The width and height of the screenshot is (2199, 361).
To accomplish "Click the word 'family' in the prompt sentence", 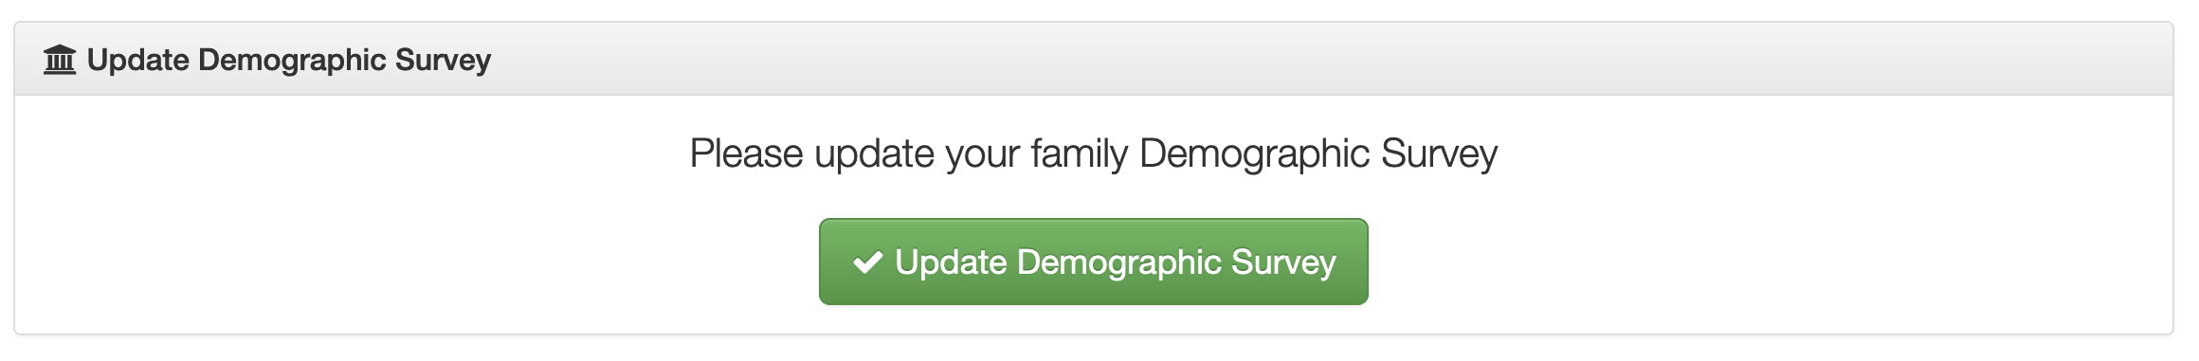I will click(1080, 153).
